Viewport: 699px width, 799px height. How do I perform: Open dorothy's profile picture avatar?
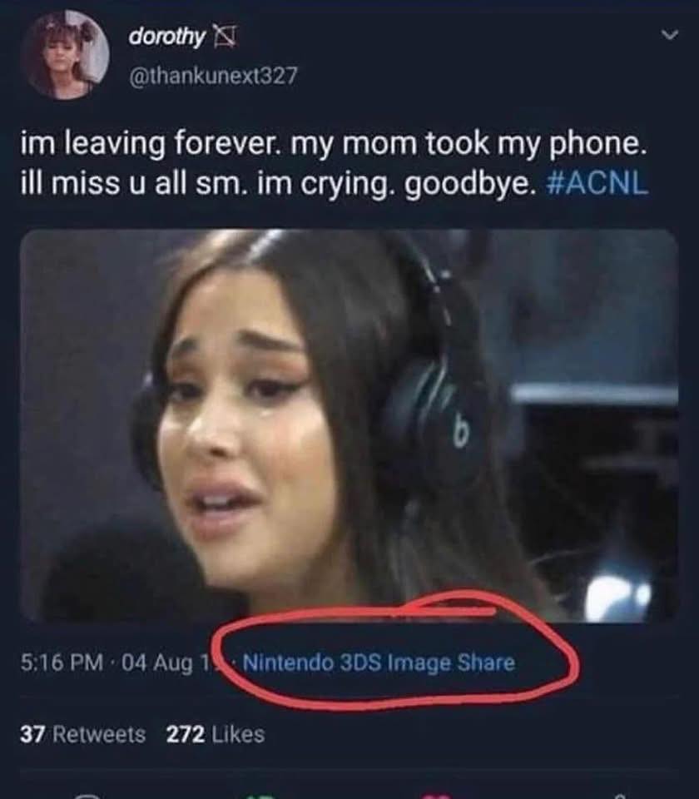[x=65, y=55]
